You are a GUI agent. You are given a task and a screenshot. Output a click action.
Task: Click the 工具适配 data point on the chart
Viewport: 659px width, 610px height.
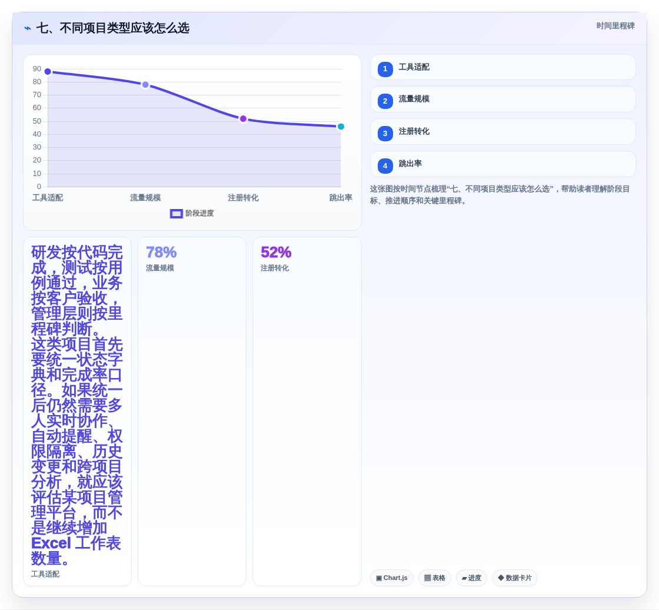48,71
